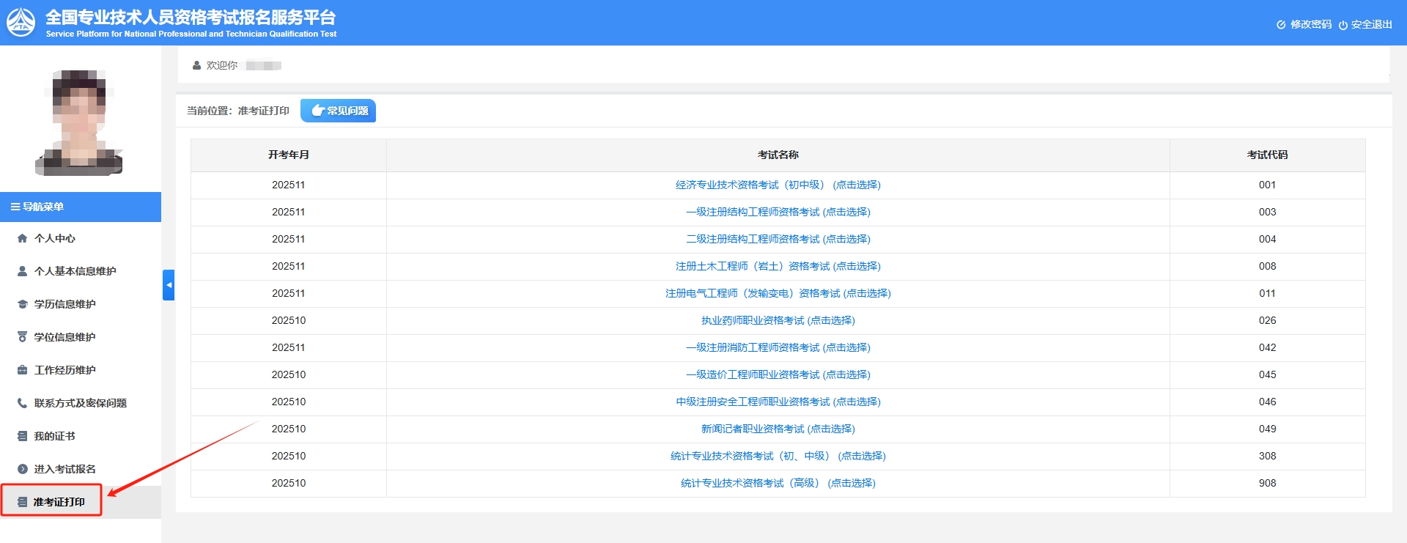Viewport: 1407px width, 543px height.
Task: Click the person icon beside 个人基本信息维护
Action: tap(22, 271)
